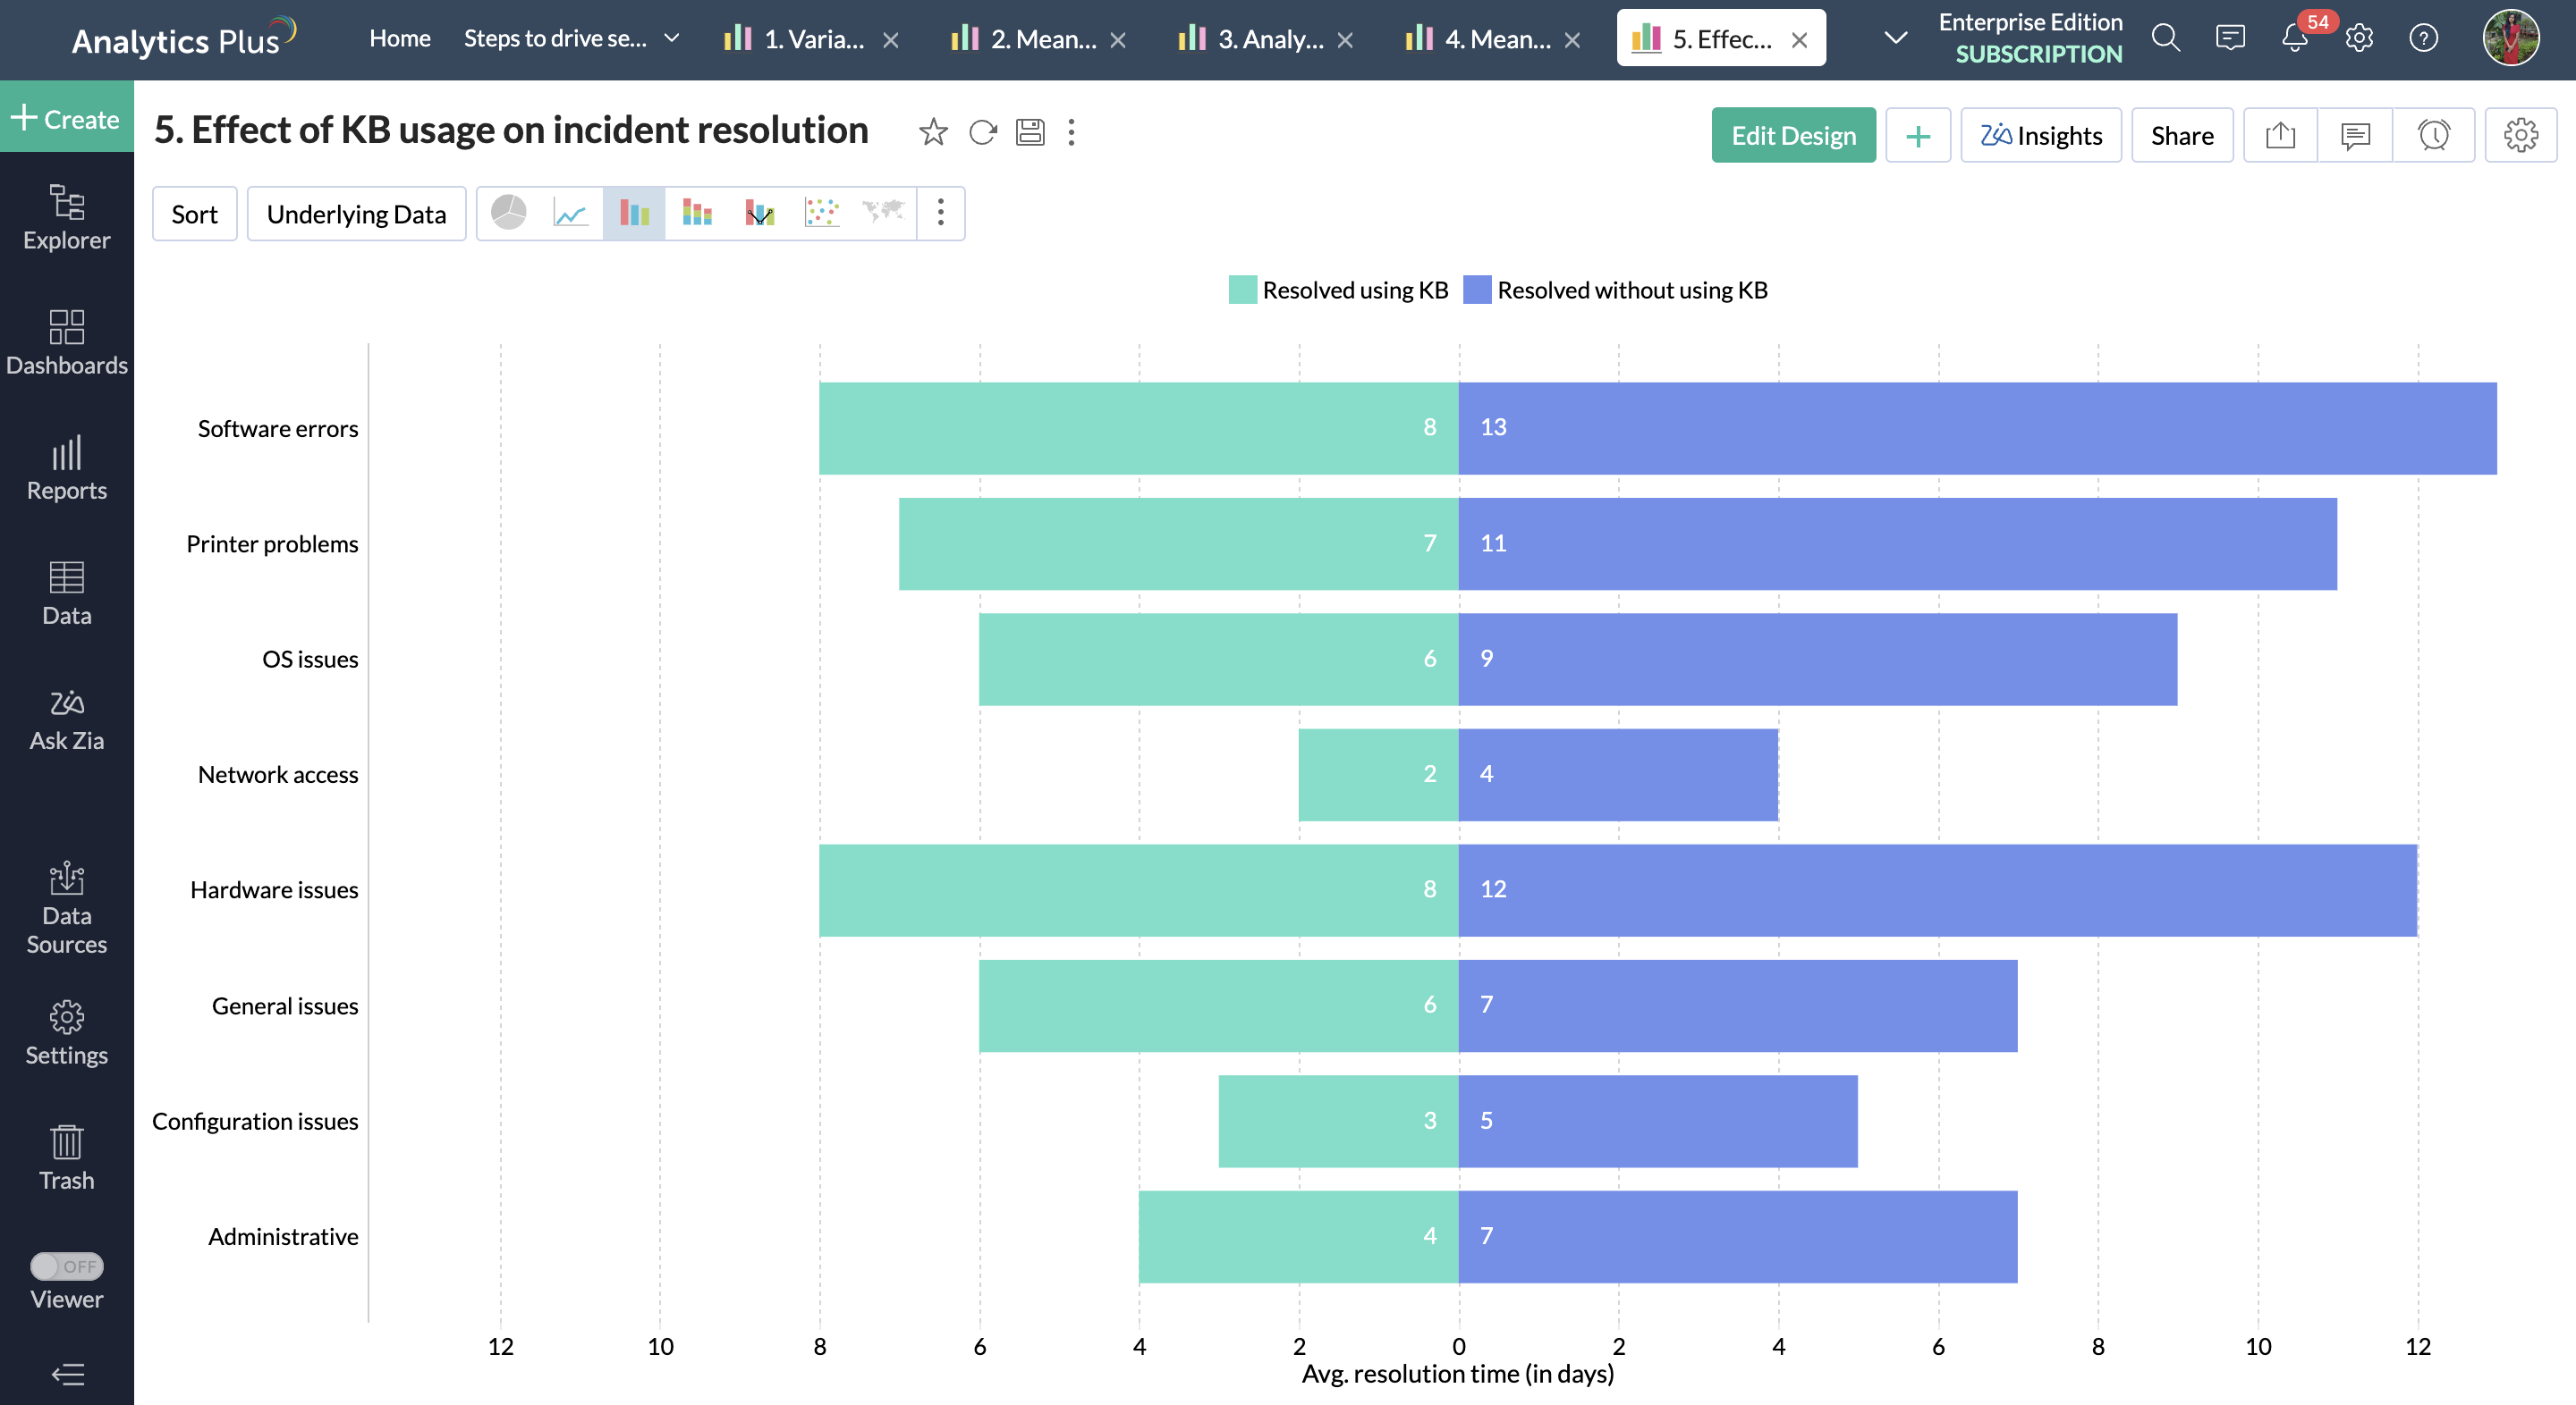Image resolution: width=2576 pixels, height=1405 pixels.
Task: Toggle Resolved using KB legend series
Action: point(1339,290)
